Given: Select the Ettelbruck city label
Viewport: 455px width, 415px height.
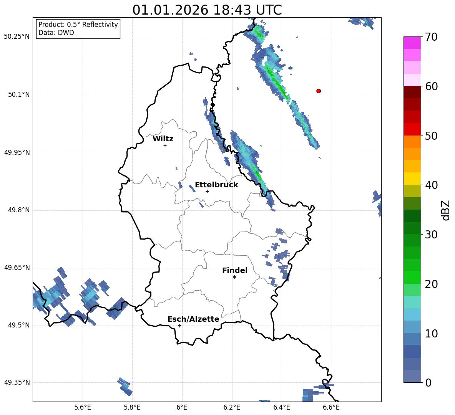Looking at the screenshot, I should tap(216, 185).
